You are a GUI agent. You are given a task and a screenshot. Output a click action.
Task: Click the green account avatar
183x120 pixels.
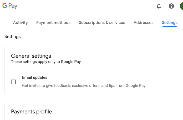tap(181, 6)
